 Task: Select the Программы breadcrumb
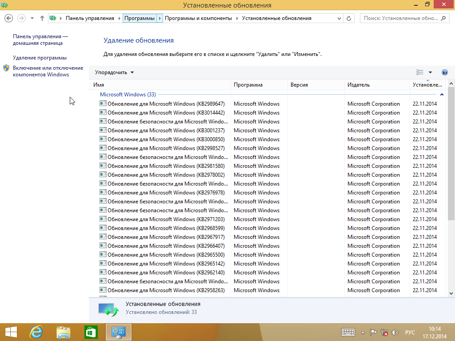pos(139,18)
